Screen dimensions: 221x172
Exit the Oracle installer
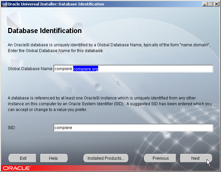pos(22,158)
